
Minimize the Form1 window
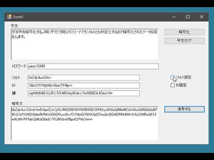(x=174, y=17)
